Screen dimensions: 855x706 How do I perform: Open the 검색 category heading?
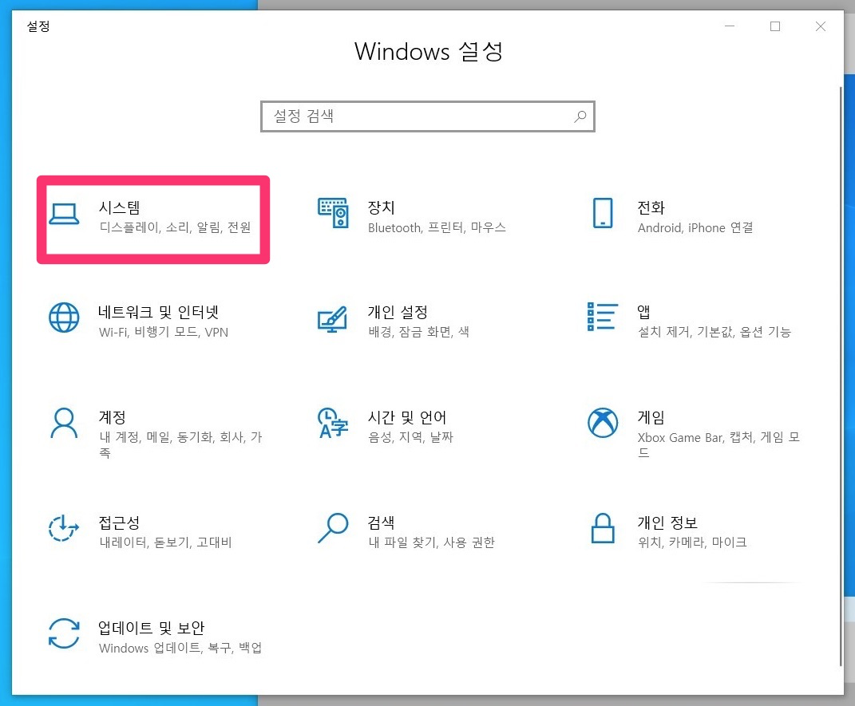pos(381,523)
